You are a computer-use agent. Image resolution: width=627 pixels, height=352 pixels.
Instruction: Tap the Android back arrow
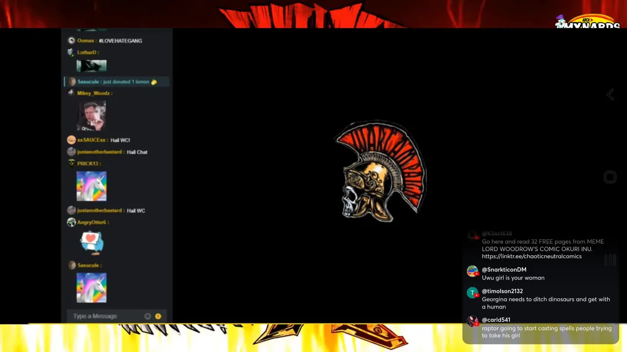(x=610, y=94)
